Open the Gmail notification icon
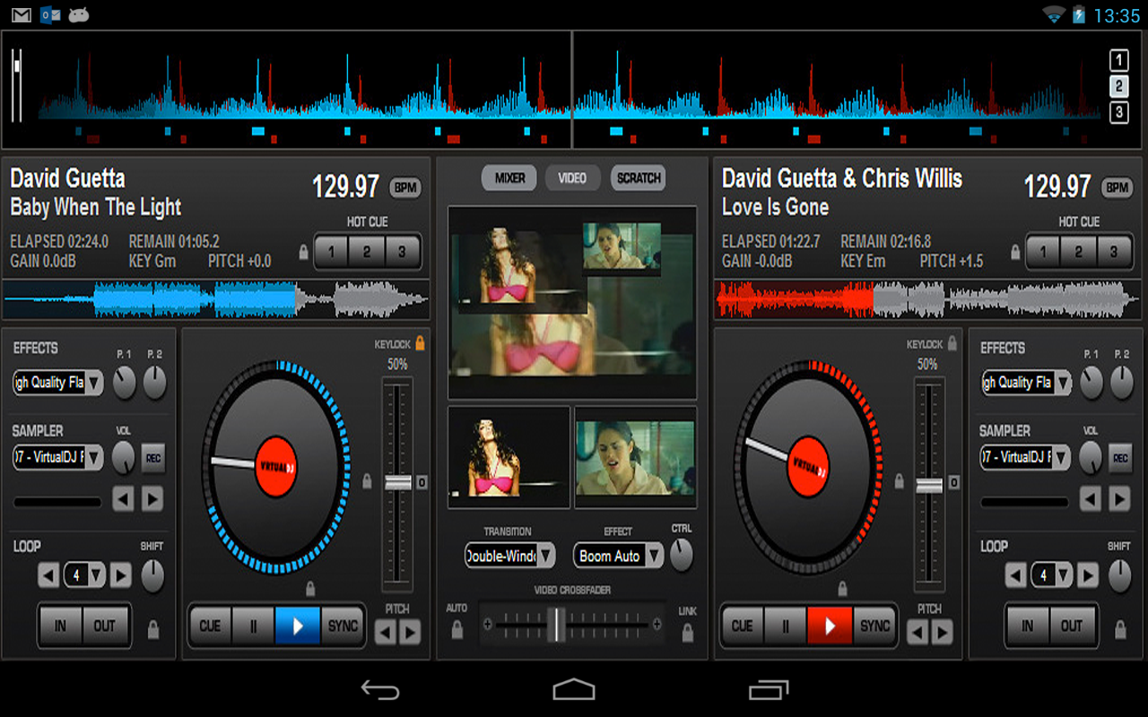 [22, 15]
